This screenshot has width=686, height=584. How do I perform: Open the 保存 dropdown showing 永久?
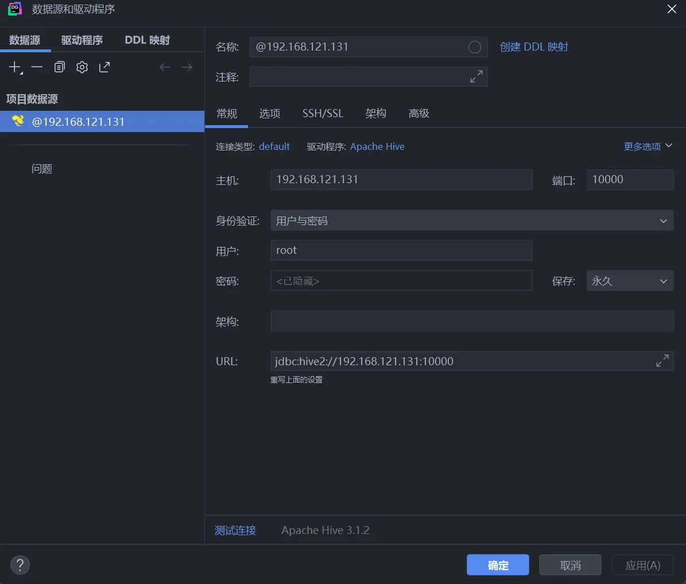[x=630, y=281]
